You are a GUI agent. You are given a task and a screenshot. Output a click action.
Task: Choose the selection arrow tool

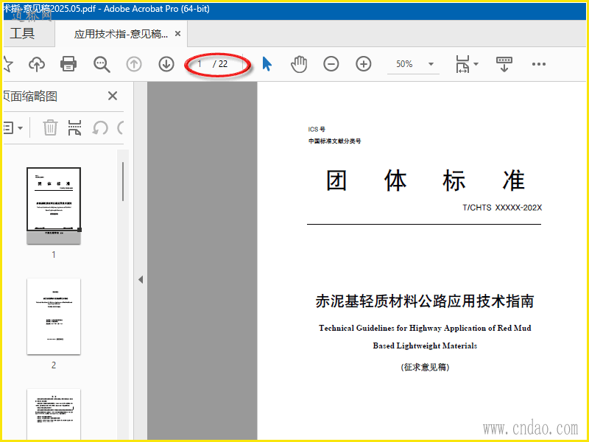pyautogui.click(x=267, y=64)
